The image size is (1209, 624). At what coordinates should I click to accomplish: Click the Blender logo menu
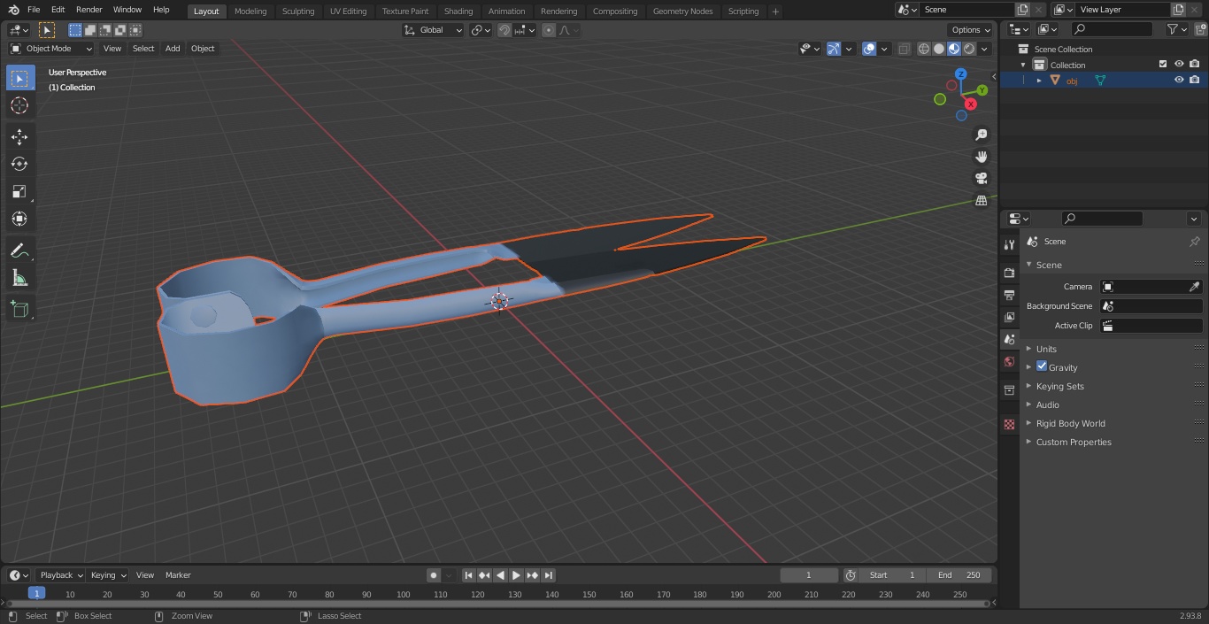(x=13, y=10)
